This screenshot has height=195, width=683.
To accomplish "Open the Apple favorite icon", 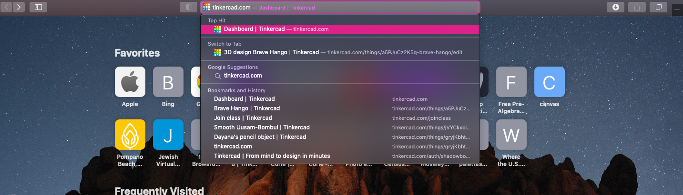I will pos(130,82).
